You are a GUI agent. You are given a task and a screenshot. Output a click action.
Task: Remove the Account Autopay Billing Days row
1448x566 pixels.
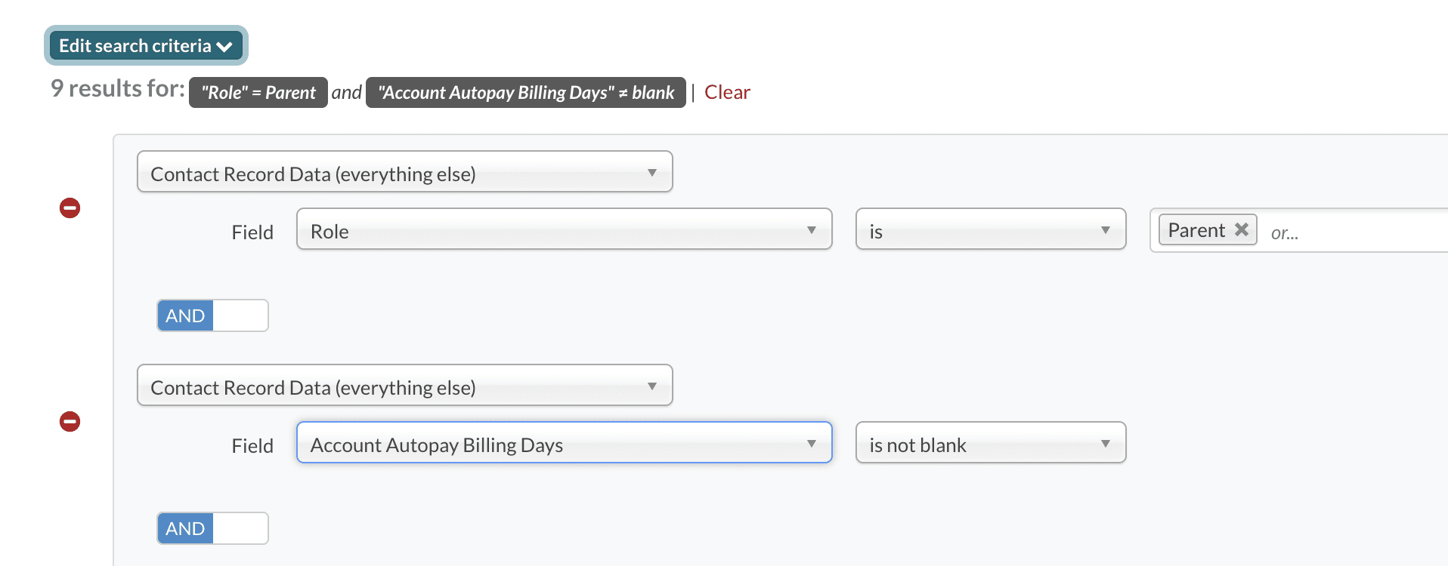70,422
